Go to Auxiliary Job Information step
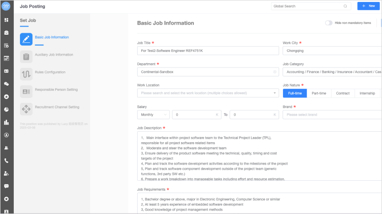 click(x=54, y=55)
